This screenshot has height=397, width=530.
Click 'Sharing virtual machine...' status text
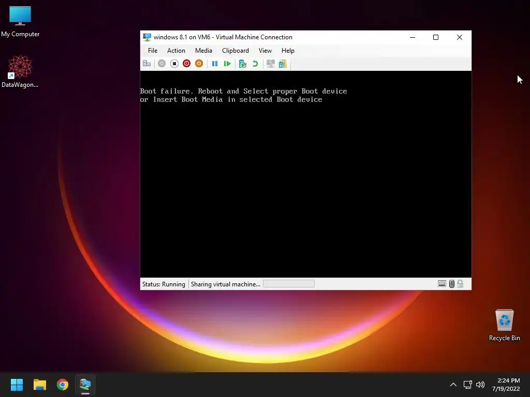pyautogui.click(x=226, y=284)
